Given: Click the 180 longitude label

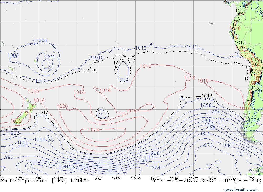Looking at the screenshot, I should 39,178.
